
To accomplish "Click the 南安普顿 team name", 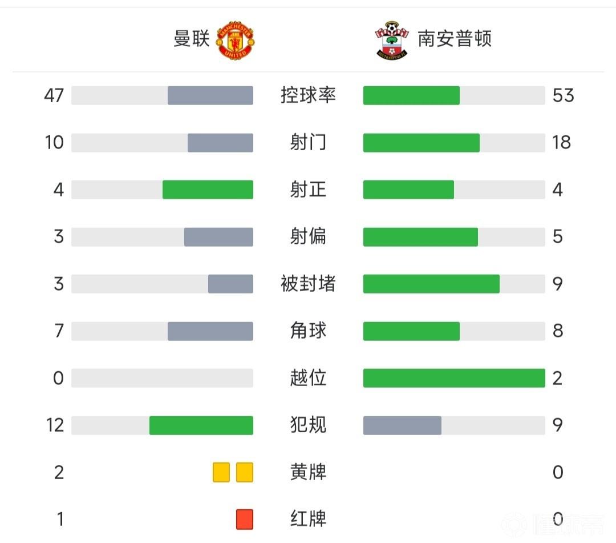I will click(455, 39).
